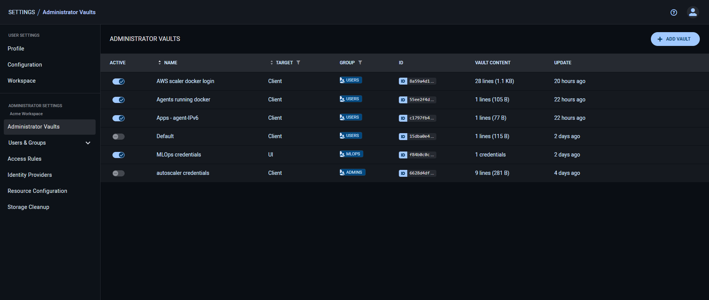Screen dimensions: 709x300
Task: Disable the AWS scaler docker login vault
Action: click(119, 82)
